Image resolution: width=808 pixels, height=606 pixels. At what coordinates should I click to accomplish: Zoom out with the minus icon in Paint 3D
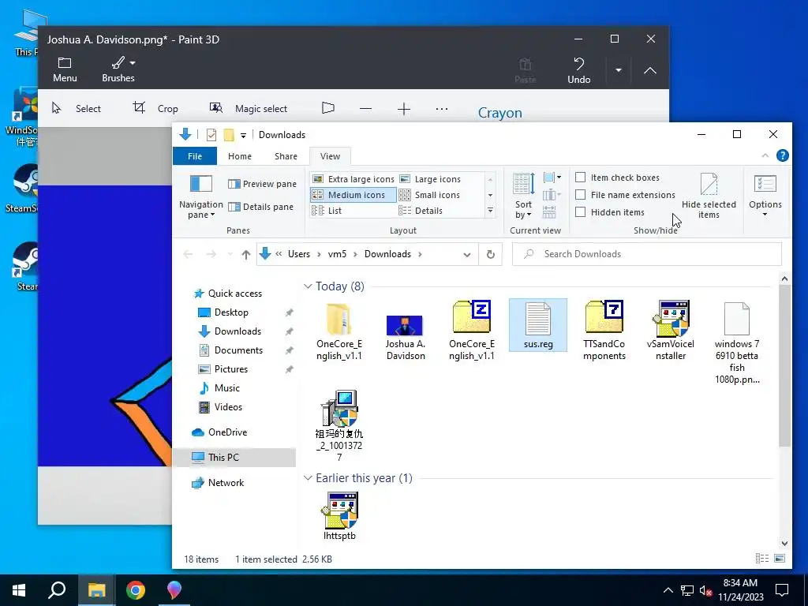pos(366,109)
